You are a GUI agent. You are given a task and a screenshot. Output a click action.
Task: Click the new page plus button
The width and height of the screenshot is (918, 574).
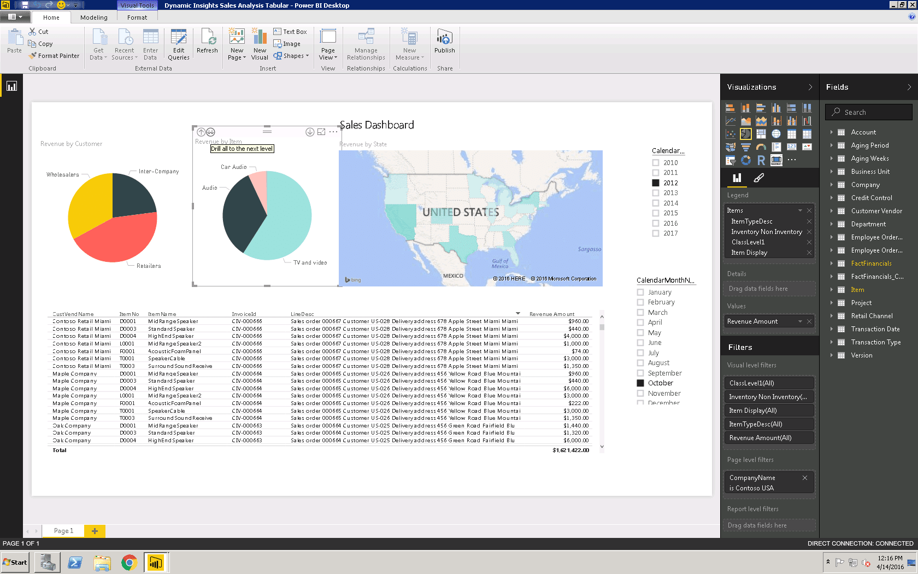point(94,530)
